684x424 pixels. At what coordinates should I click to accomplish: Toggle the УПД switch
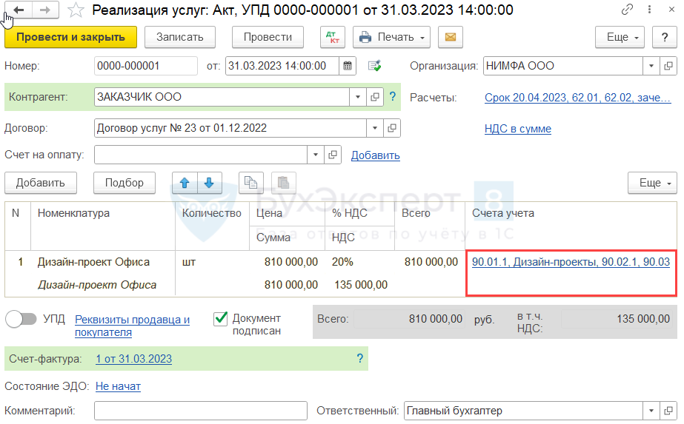point(21,319)
